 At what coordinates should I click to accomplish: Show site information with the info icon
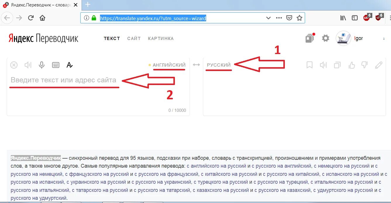(x=87, y=18)
